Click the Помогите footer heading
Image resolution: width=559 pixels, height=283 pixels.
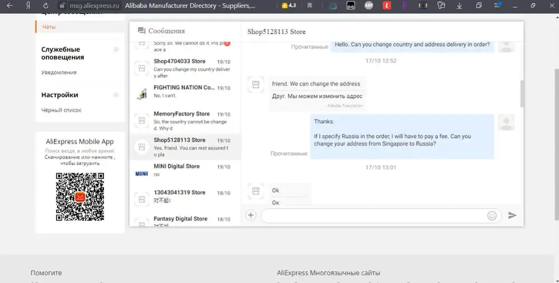tap(46, 273)
